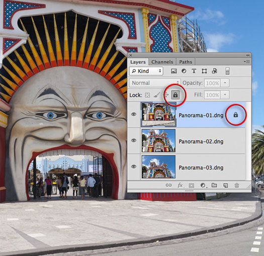Click the link layers icon

(x=168, y=185)
